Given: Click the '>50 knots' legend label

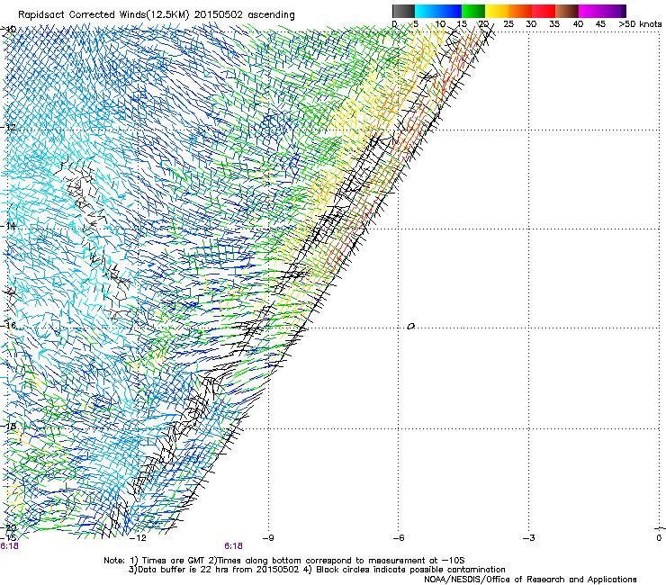Looking at the screenshot, I should [640, 24].
